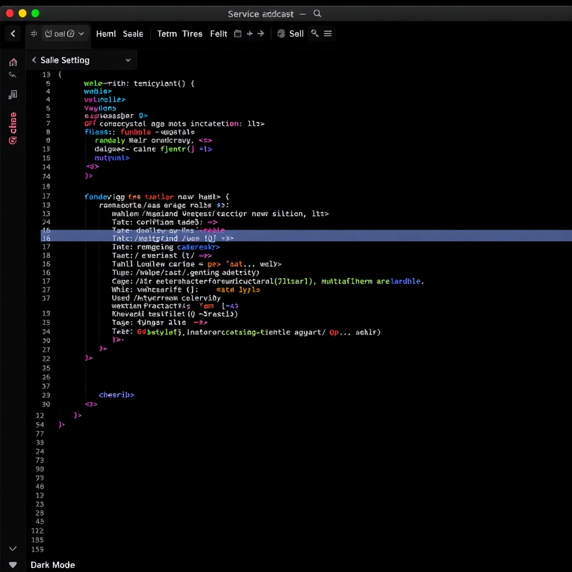The height and width of the screenshot is (572, 572).
Task: Click the search magnifier in title bar
Action: (x=317, y=13)
